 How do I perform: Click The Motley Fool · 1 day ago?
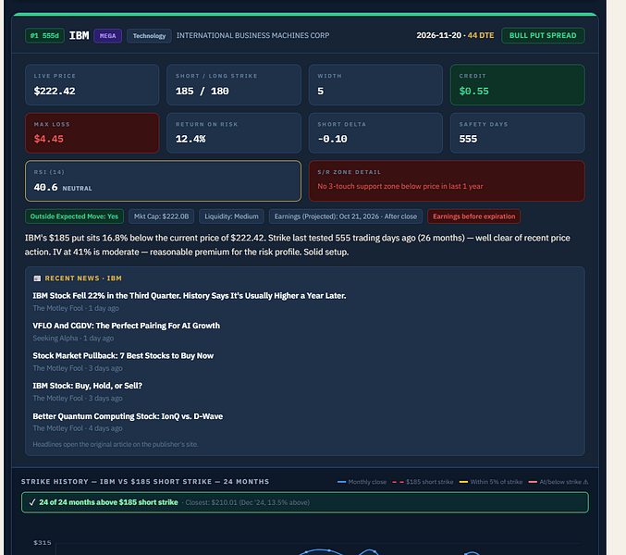tap(76, 308)
